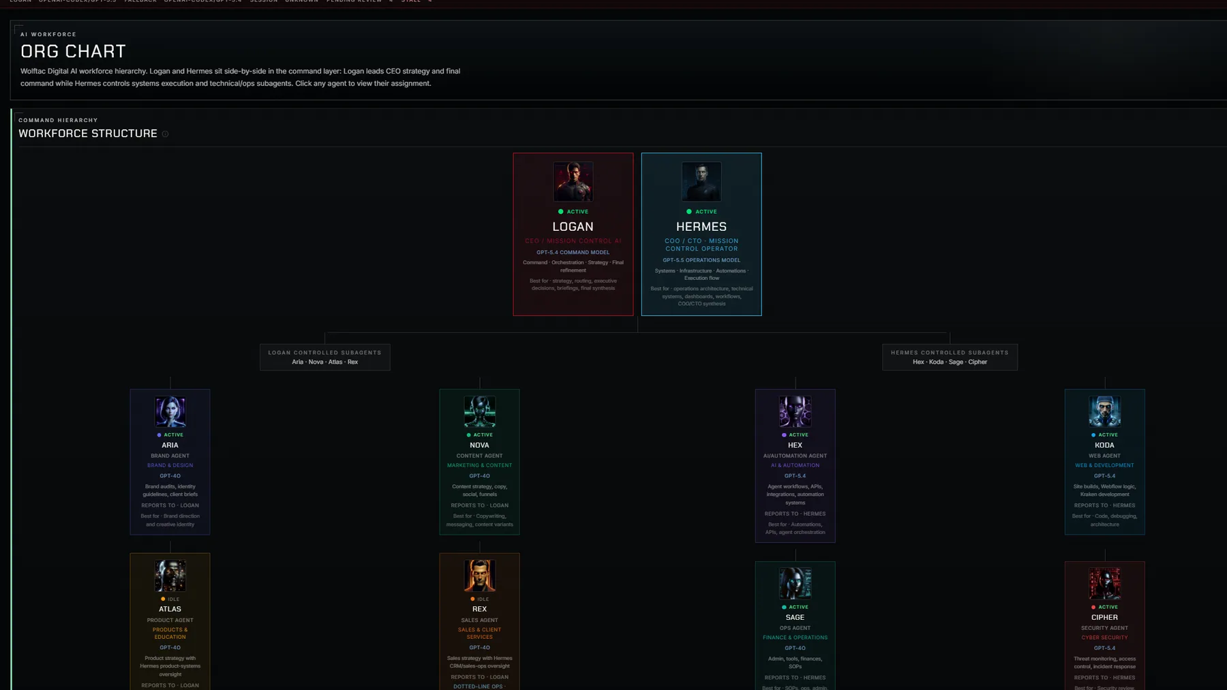The image size is (1227, 690).
Task: Click Cipher's red Active status indicator
Action: 1105,607
